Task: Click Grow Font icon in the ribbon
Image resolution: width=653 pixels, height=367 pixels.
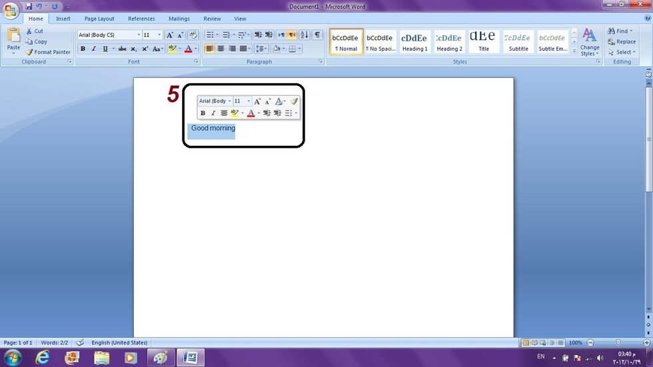Action: [170, 35]
